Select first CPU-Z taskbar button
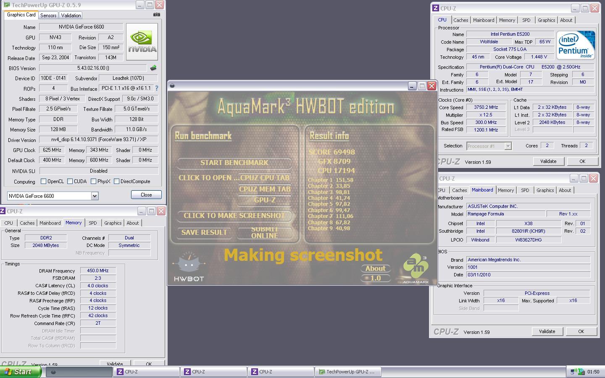Screen dimensions: 605x378 146,372
